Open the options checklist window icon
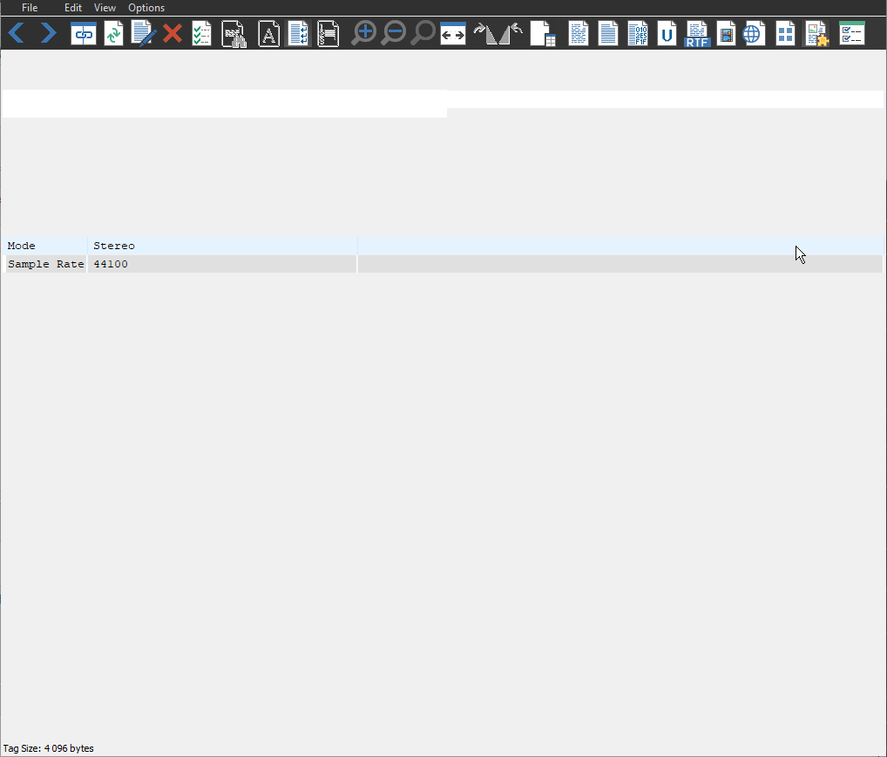Image resolution: width=887 pixels, height=757 pixels. point(852,33)
